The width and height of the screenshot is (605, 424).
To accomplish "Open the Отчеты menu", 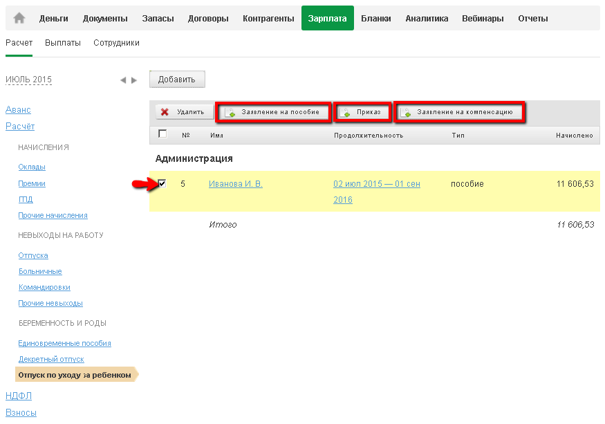I will 533,18.
